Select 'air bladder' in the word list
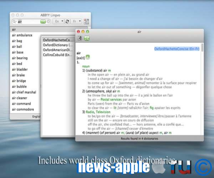Image resolution: width=214 pixels, height=178 pixels. tap(20, 69)
